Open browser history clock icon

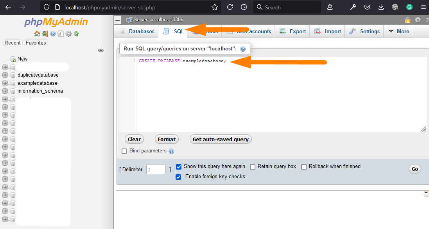click(244, 7)
